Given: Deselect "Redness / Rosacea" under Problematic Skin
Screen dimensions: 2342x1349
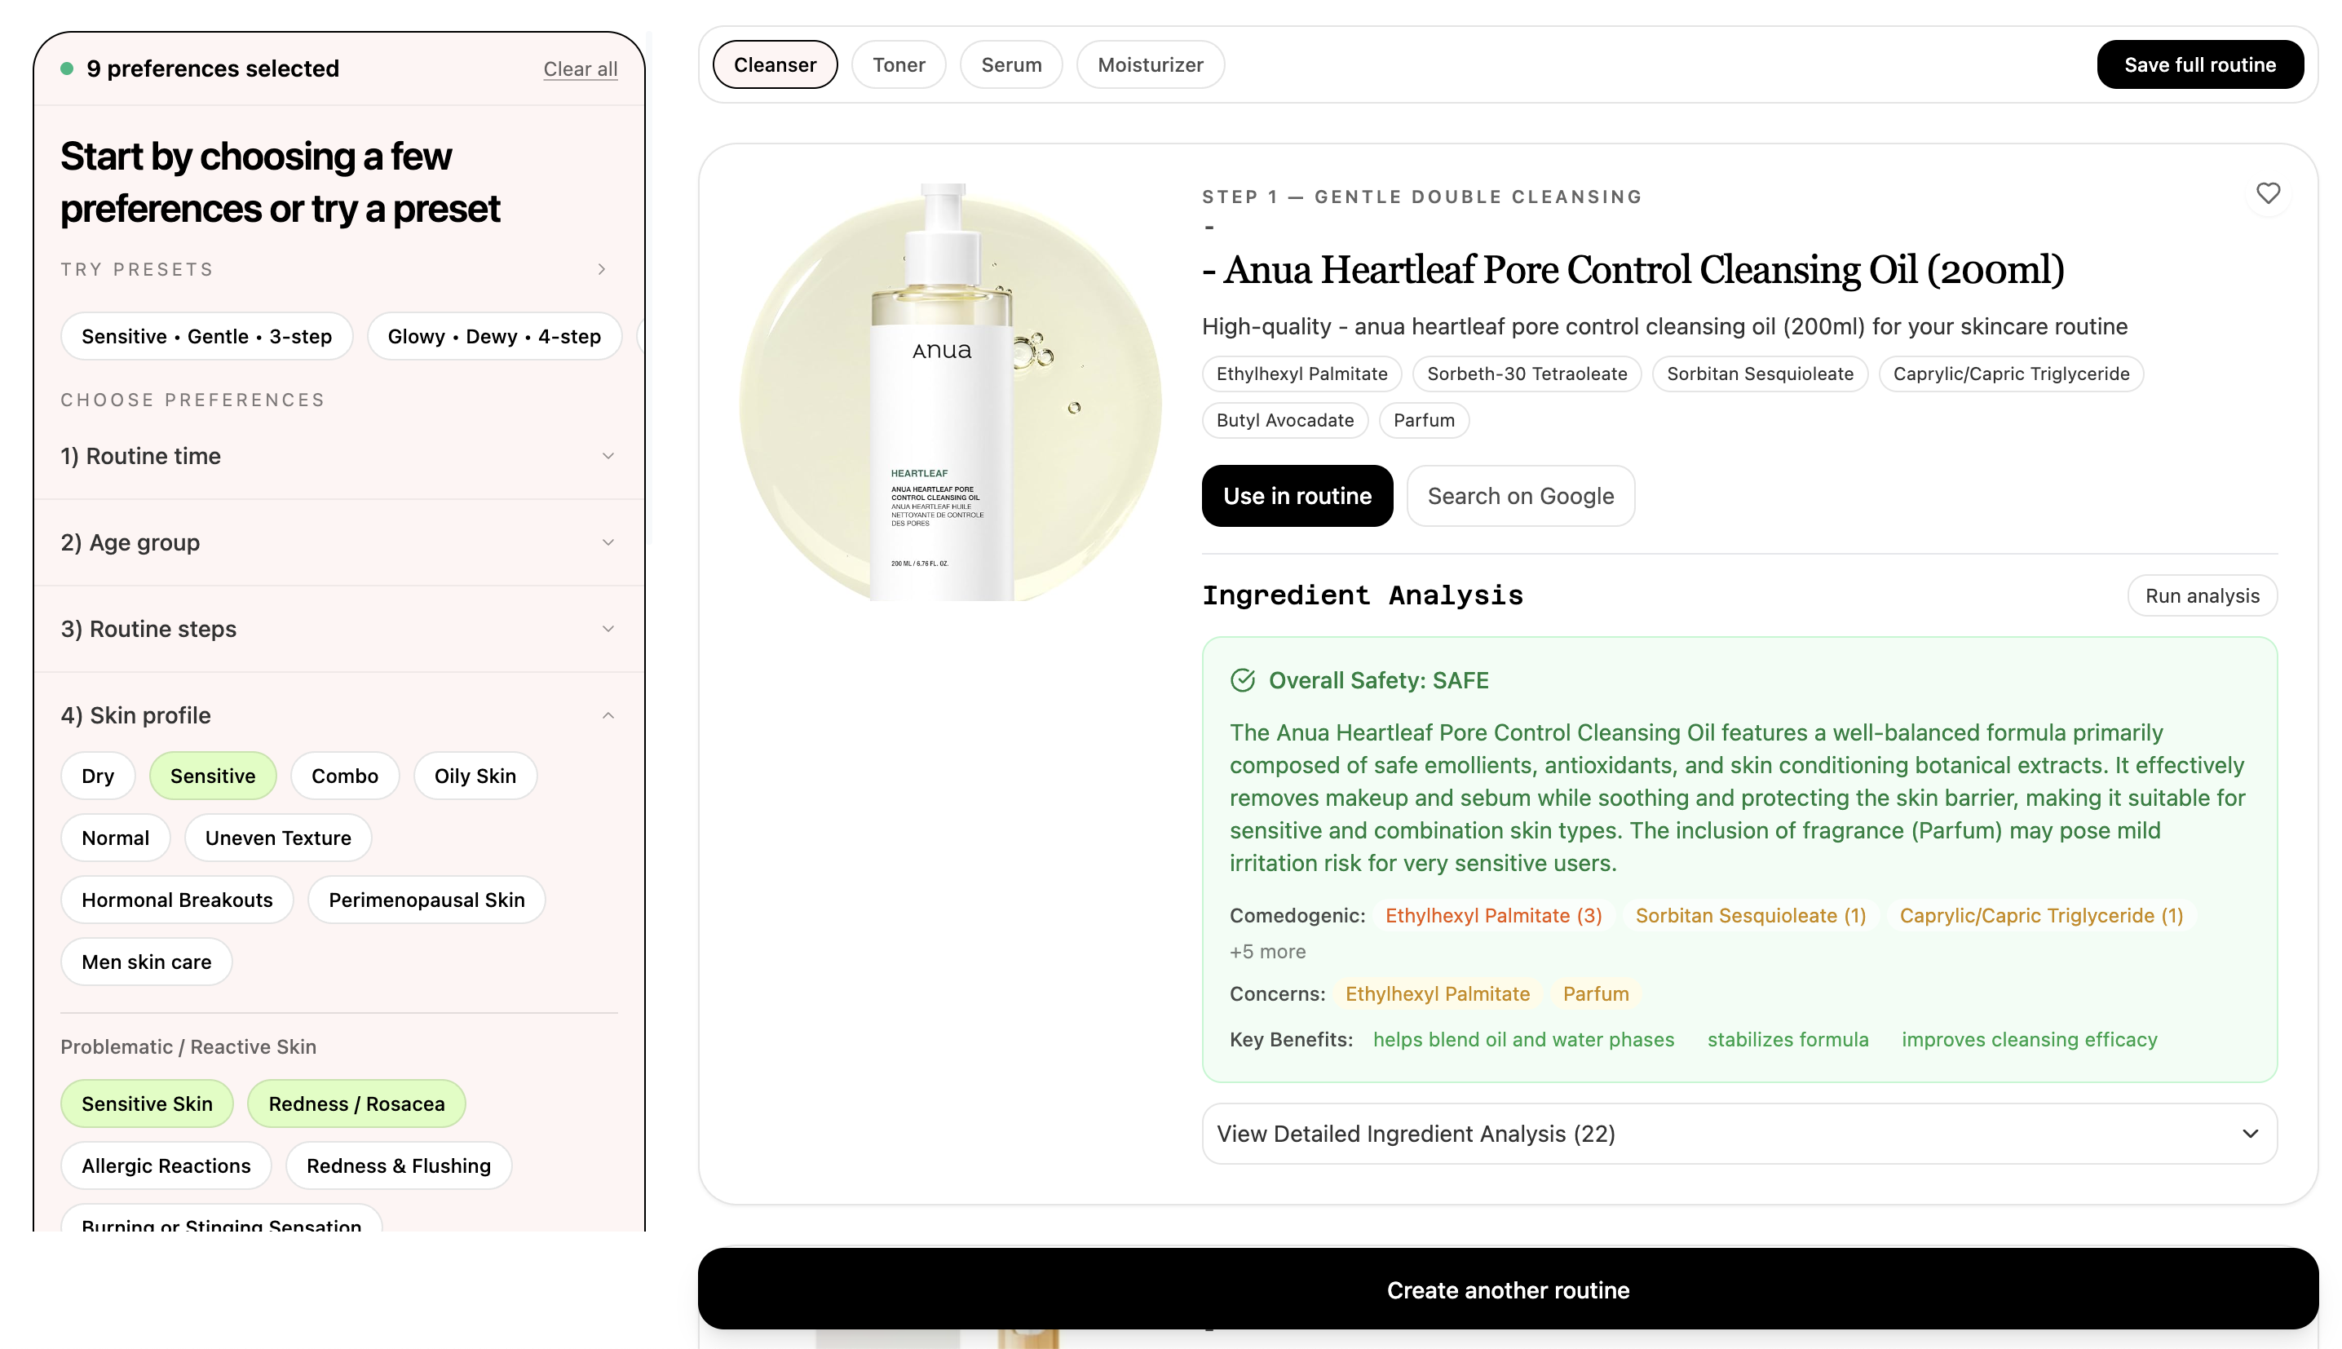Looking at the screenshot, I should (356, 1104).
